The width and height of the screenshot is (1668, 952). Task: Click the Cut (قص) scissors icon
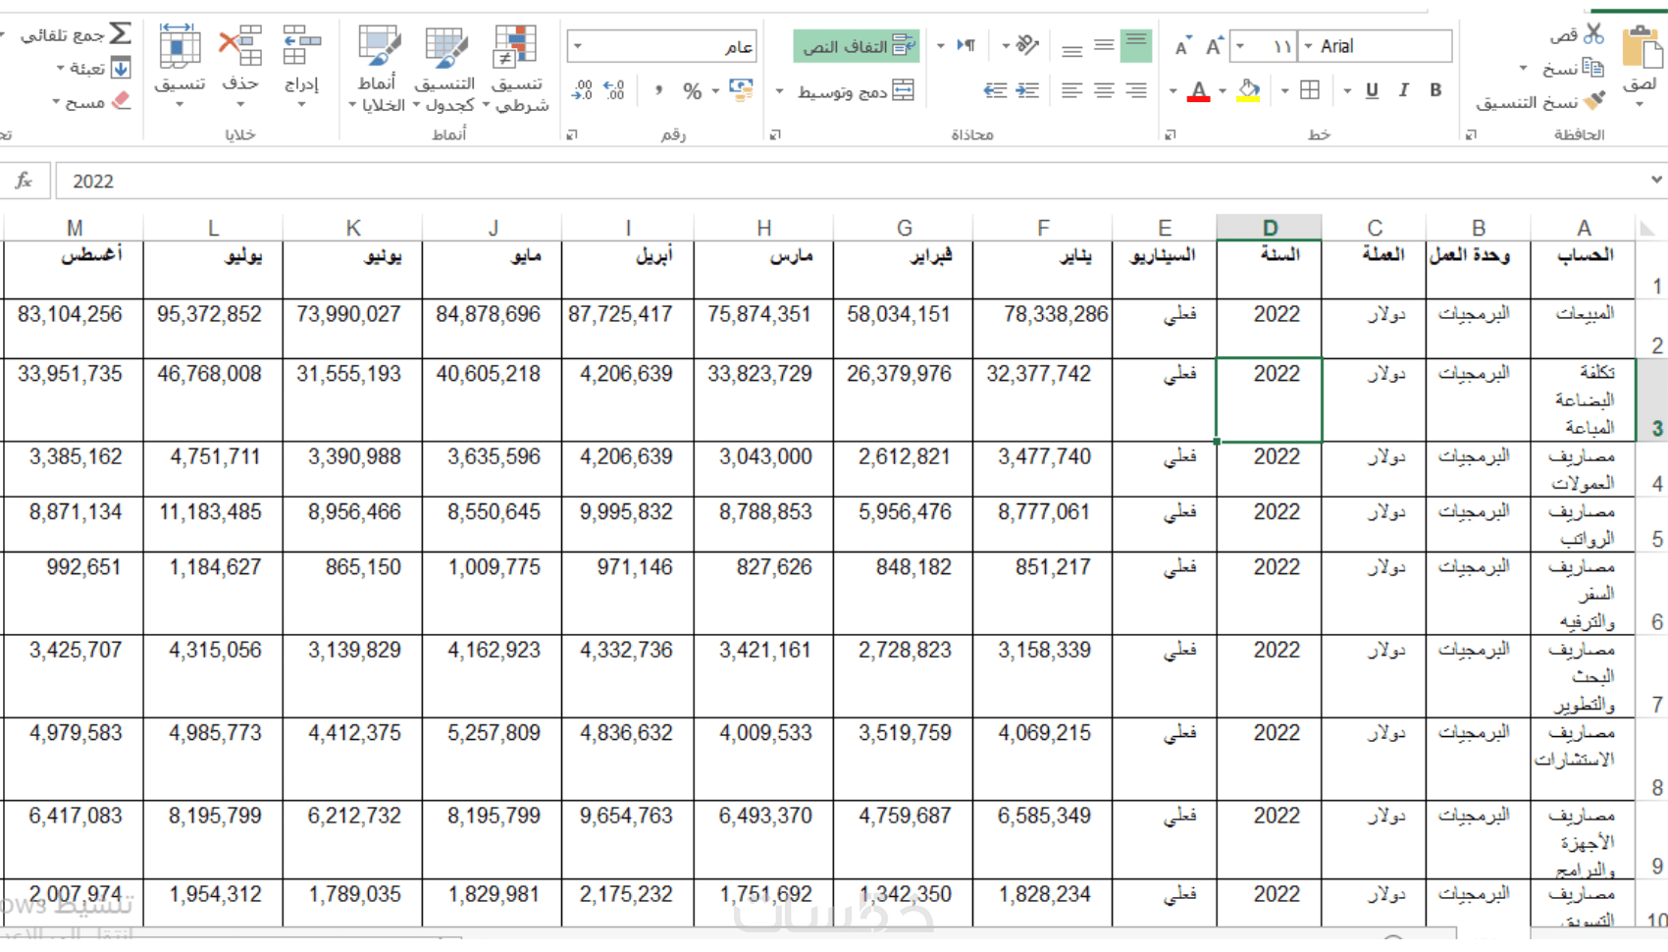click(x=1593, y=34)
